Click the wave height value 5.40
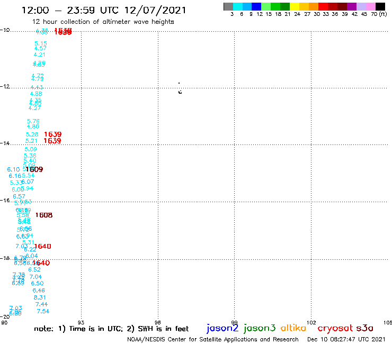This screenshot has width=392, height=344. click(30, 161)
